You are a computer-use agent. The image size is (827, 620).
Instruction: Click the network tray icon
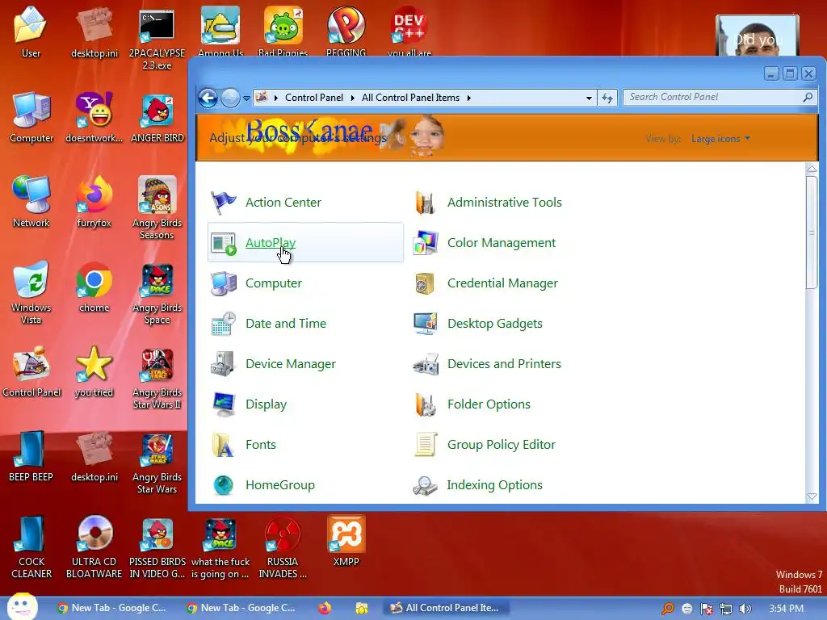(726, 609)
